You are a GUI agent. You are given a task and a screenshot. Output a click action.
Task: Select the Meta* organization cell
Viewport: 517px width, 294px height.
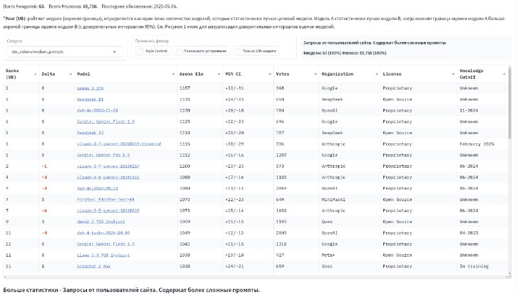click(x=328, y=255)
